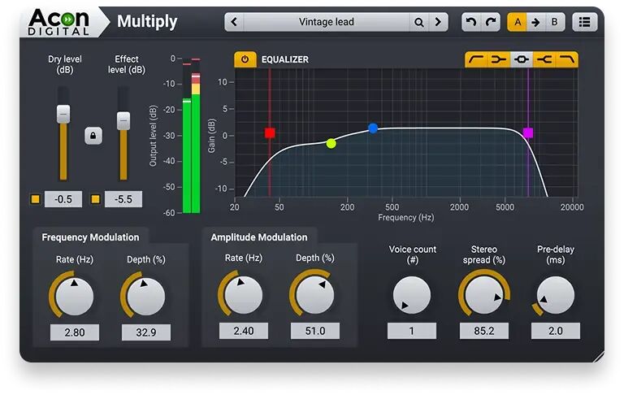Image resolution: width=624 pixels, height=395 pixels.
Task: Open the plug-in menu list icon
Action: 584,22
